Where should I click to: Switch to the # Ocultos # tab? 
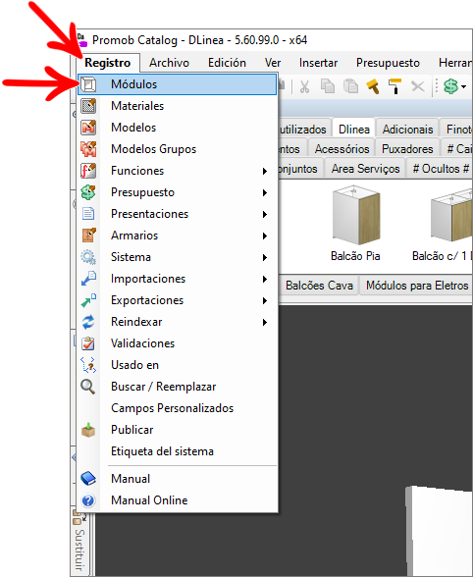coord(441,169)
